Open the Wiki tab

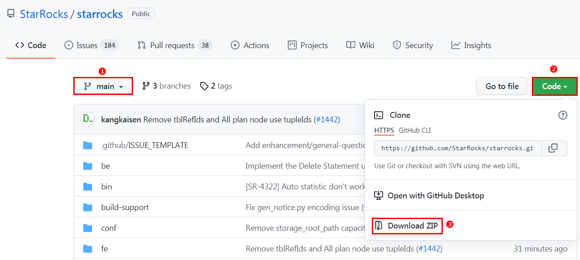pos(360,45)
